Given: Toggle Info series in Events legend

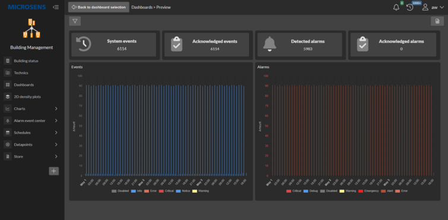Looking at the screenshot, I should [136, 191].
